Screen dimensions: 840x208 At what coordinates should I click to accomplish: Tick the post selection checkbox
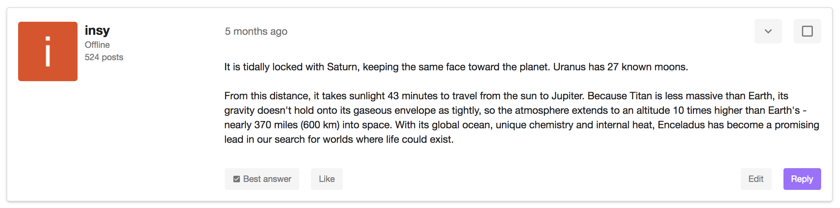pos(807,31)
